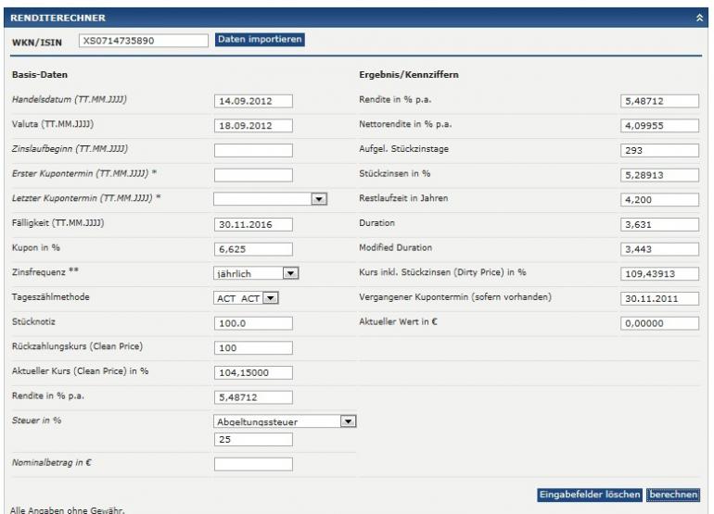Image resolution: width=714 pixels, height=514 pixels.
Task: Focus the Erster Kupontermin input field
Action: click(x=252, y=174)
